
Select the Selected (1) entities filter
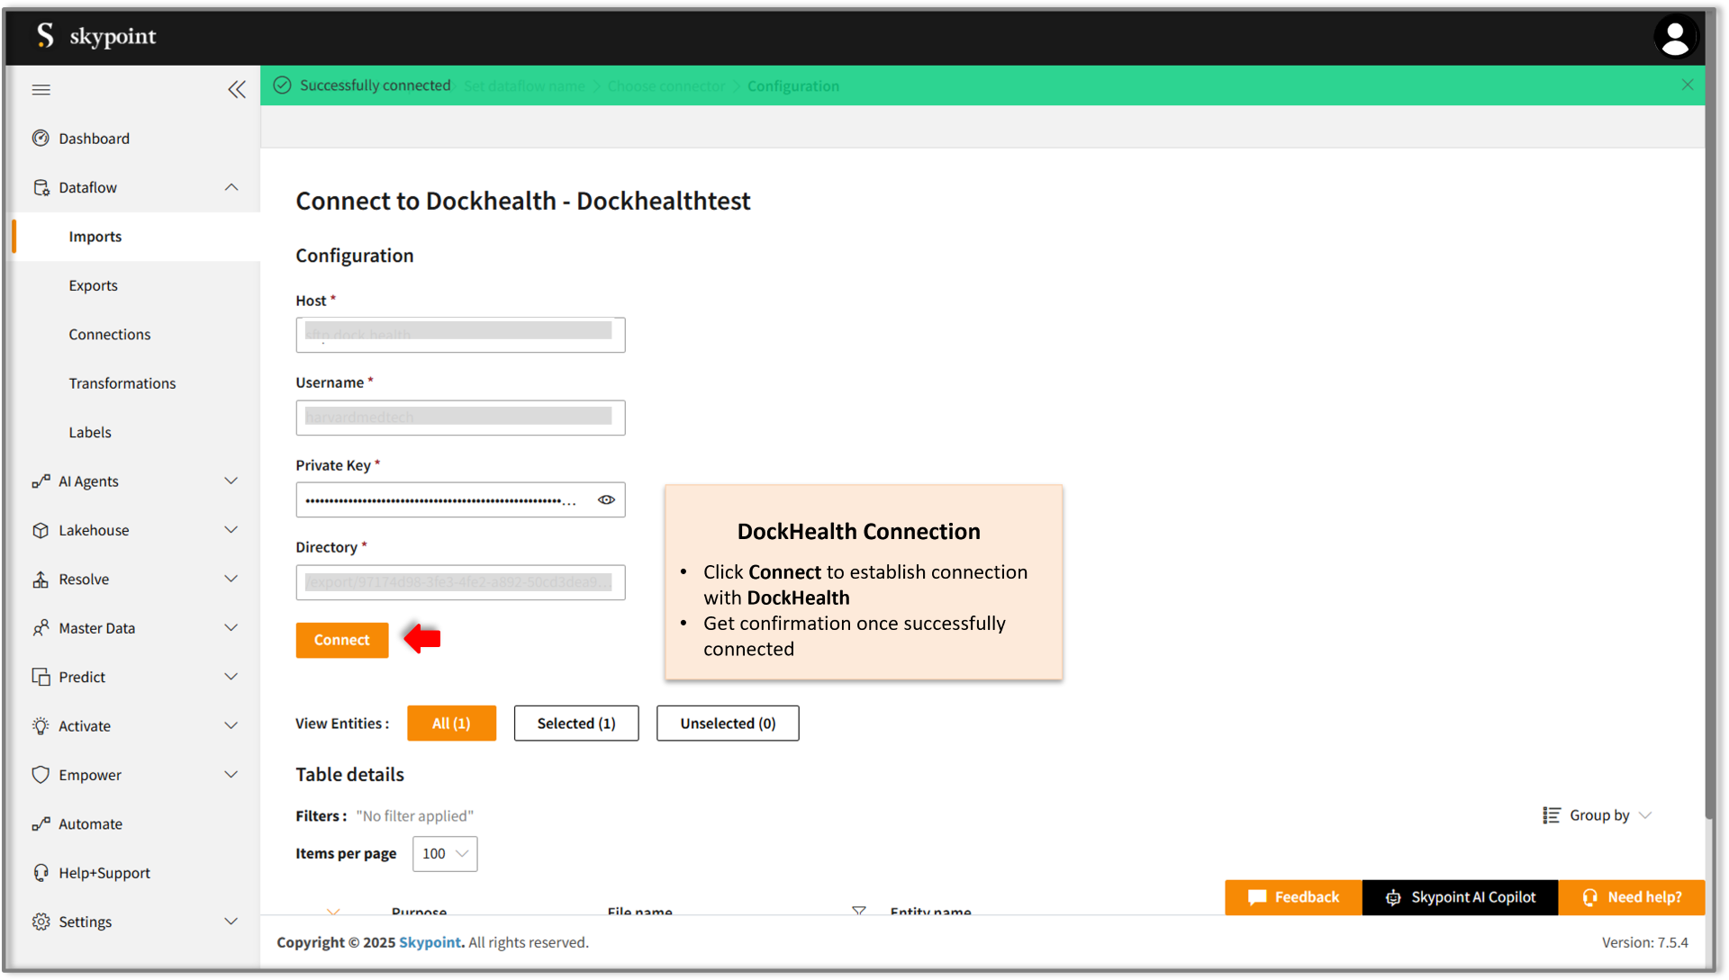click(x=576, y=724)
